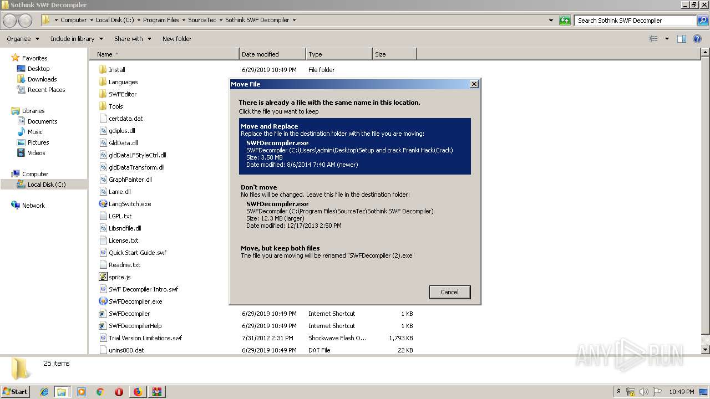The height and width of the screenshot is (399, 710).
Task: Open the view options dropdown arrow
Action: pos(667,39)
